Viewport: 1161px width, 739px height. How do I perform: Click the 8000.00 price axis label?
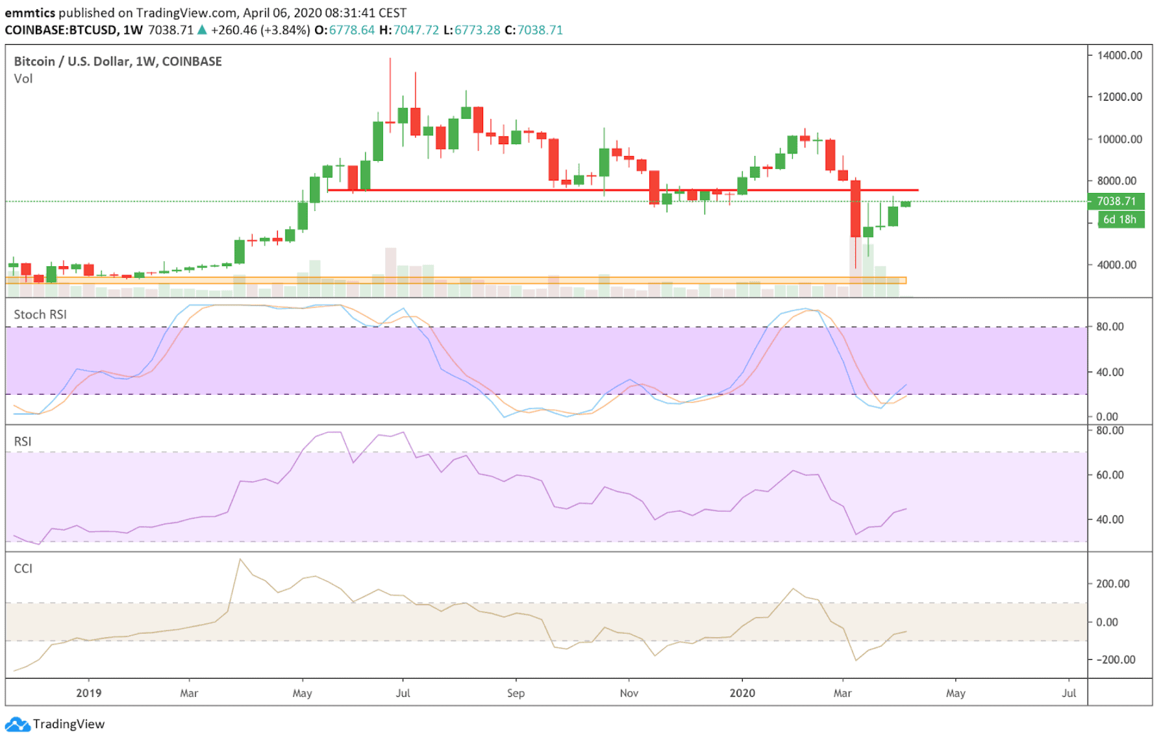(x=1117, y=181)
